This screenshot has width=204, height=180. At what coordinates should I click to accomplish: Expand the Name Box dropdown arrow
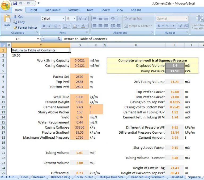pos(38,39)
